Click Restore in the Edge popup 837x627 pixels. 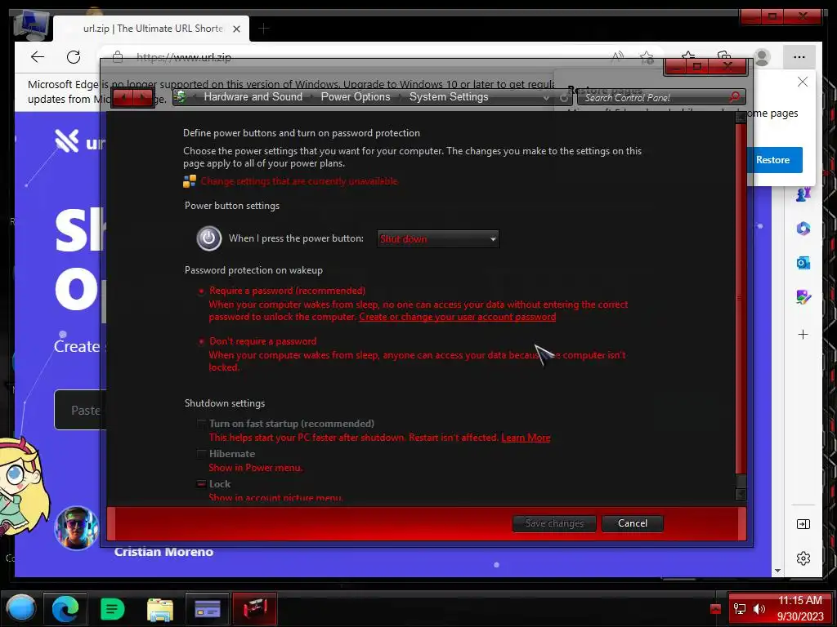[x=772, y=160]
